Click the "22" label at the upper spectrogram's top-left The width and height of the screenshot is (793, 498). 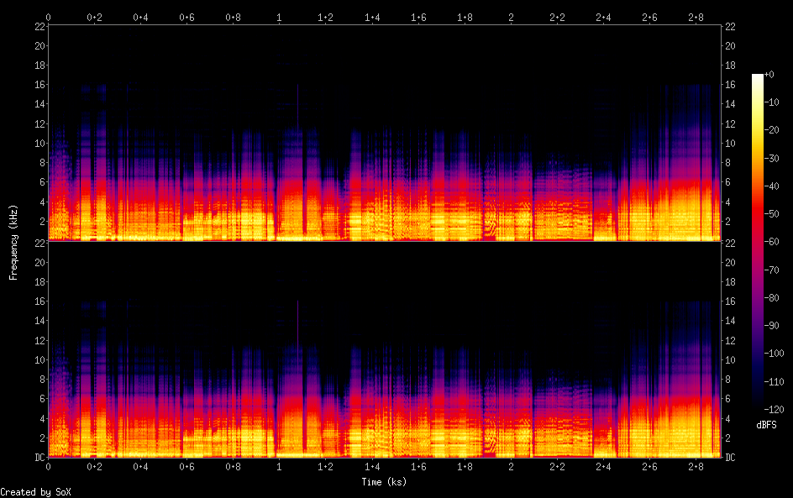(38, 27)
